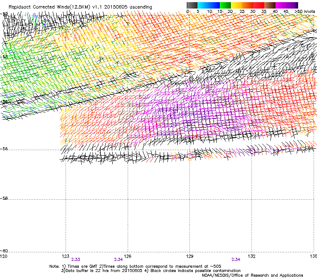317x278 pixels.
Task: Click the 120 longitude axis label
Action: (3, 256)
